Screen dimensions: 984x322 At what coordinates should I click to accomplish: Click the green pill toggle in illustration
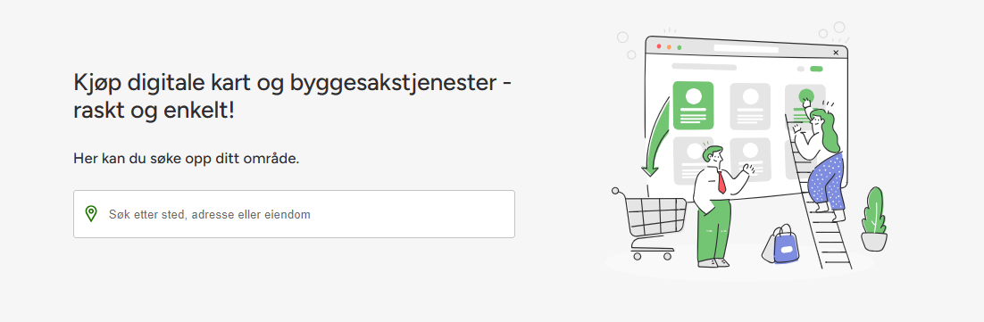pyautogui.click(x=816, y=69)
